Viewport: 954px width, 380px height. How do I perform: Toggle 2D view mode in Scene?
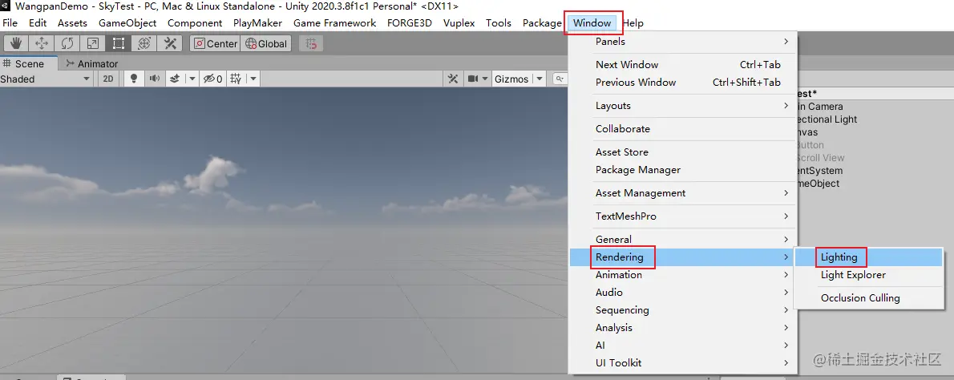pos(108,79)
